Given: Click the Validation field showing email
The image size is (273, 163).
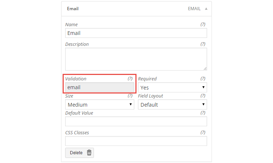Looking at the screenshot, I should (100, 87).
